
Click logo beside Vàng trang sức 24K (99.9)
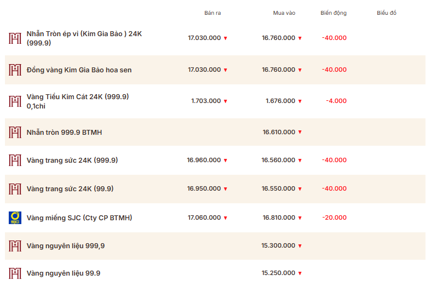pyautogui.click(x=15, y=188)
